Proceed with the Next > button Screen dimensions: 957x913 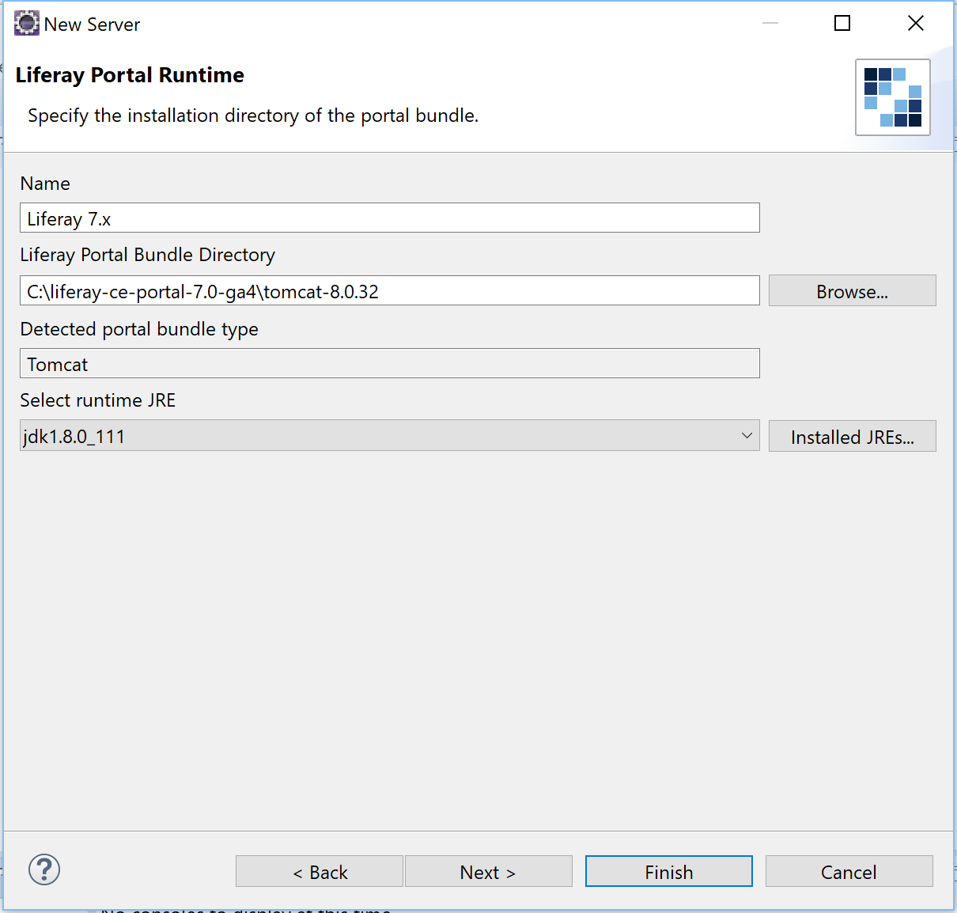coord(488,872)
